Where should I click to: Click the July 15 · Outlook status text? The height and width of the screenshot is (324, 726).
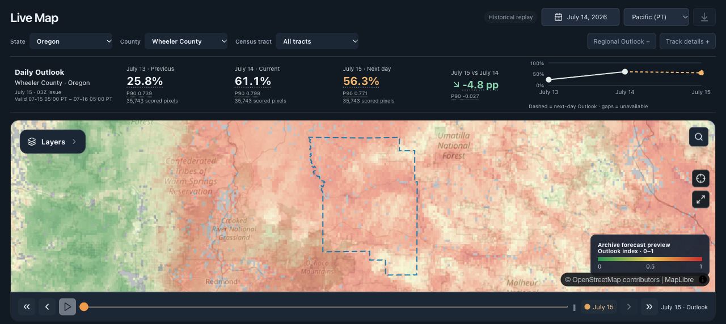(684, 308)
